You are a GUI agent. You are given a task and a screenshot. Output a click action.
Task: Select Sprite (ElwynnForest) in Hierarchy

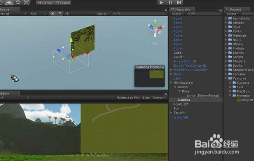[x=203, y=96]
